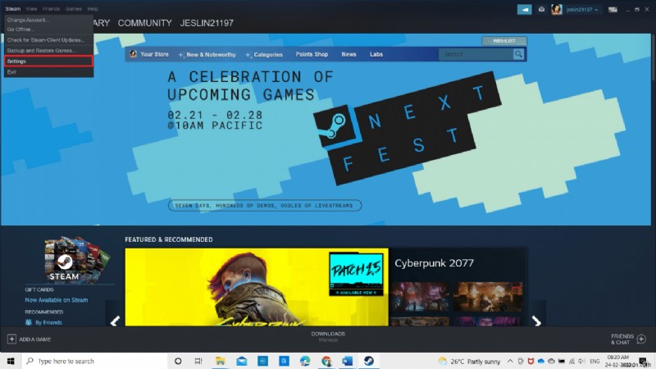
Task: Show hidden system tray icons chevron
Action: pos(510,361)
